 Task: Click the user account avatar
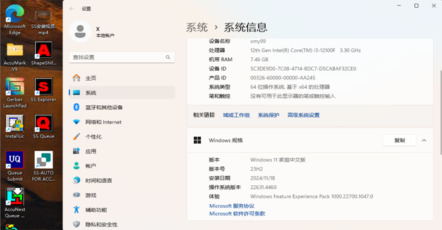pos(80,32)
